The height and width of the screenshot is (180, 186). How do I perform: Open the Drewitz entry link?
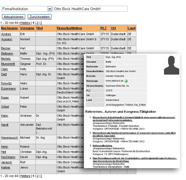click(6, 83)
